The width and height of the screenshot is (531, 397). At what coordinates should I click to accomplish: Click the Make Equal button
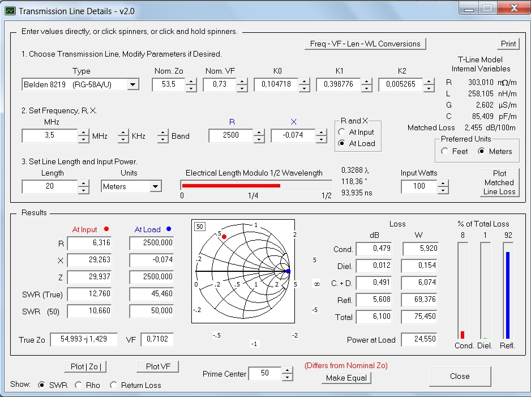click(x=346, y=378)
